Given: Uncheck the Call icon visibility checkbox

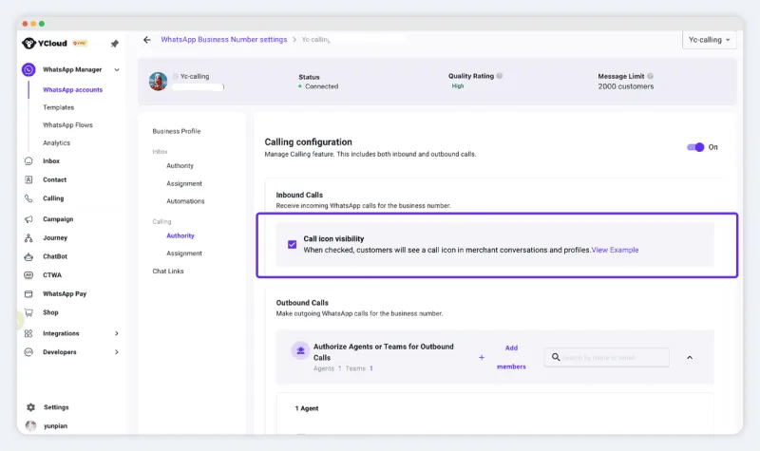Looking at the screenshot, I should [x=292, y=244].
